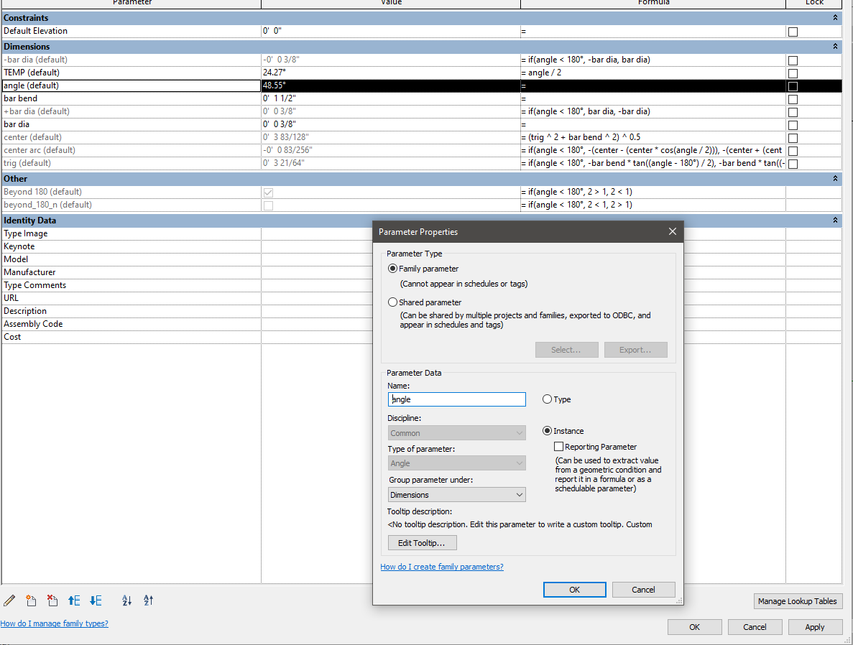The image size is (853, 645).
Task: Collapse the Other group
Action: [835, 179]
